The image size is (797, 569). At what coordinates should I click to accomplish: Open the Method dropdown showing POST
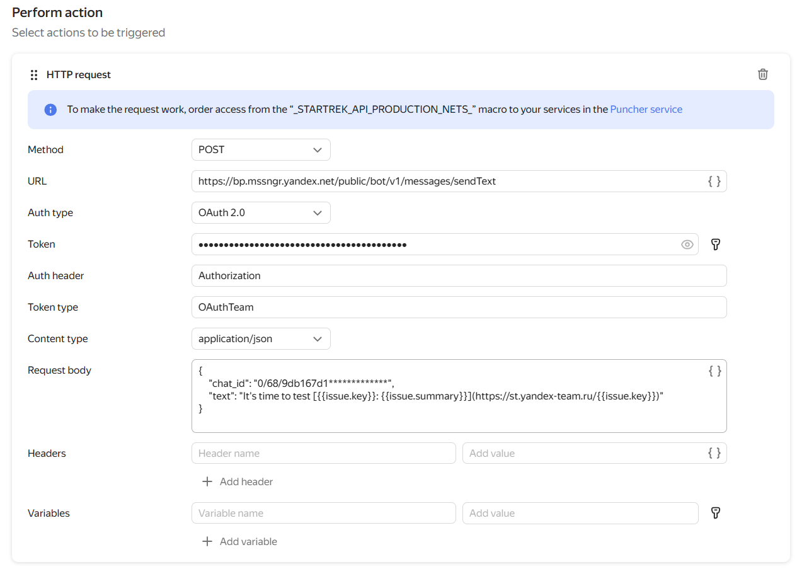tap(261, 150)
